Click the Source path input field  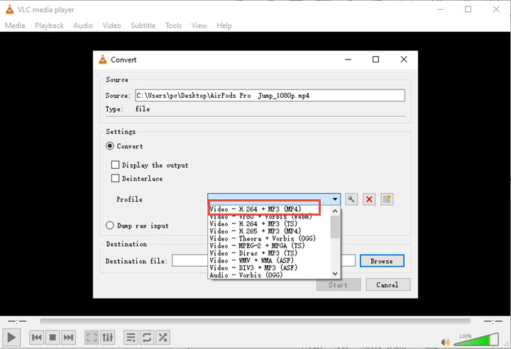pyautogui.click(x=270, y=95)
